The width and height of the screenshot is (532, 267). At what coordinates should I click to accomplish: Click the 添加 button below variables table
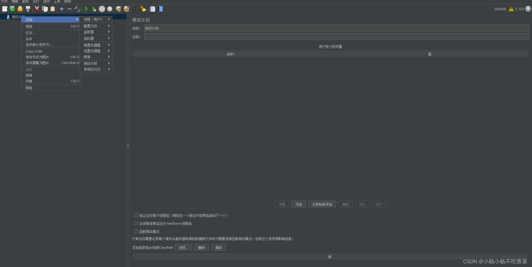coord(298,204)
